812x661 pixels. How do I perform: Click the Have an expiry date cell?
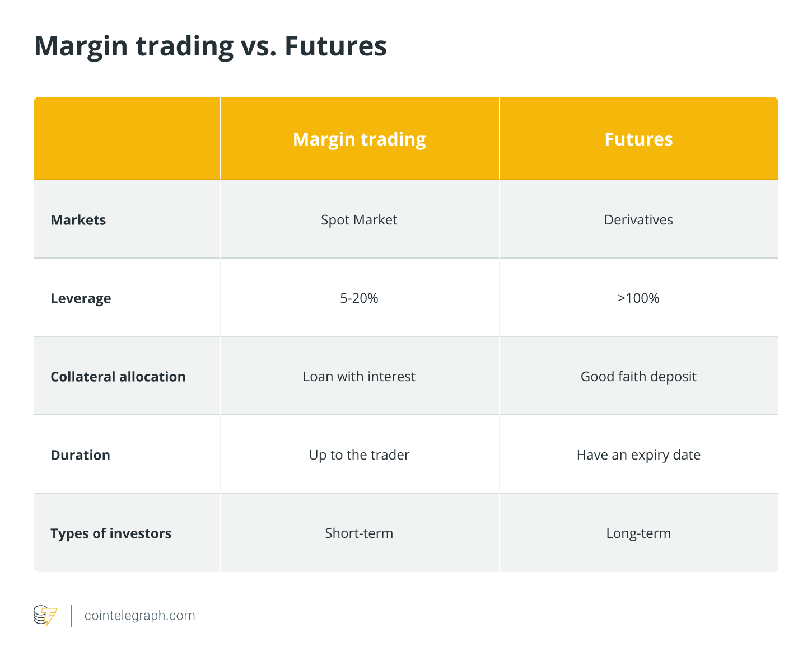coord(638,455)
